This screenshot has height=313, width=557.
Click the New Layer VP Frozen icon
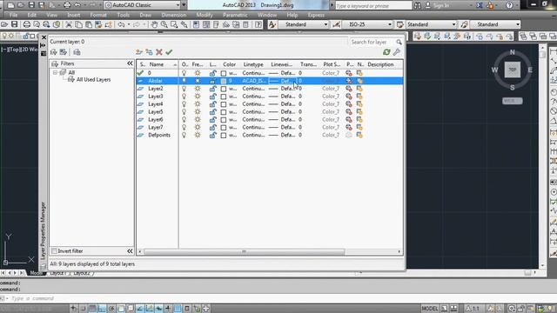[149, 52]
